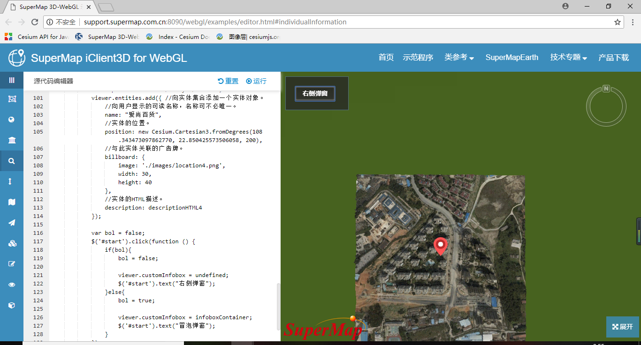The width and height of the screenshot is (641, 345).
Task: Open the object group icon category
Action: coord(12,99)
